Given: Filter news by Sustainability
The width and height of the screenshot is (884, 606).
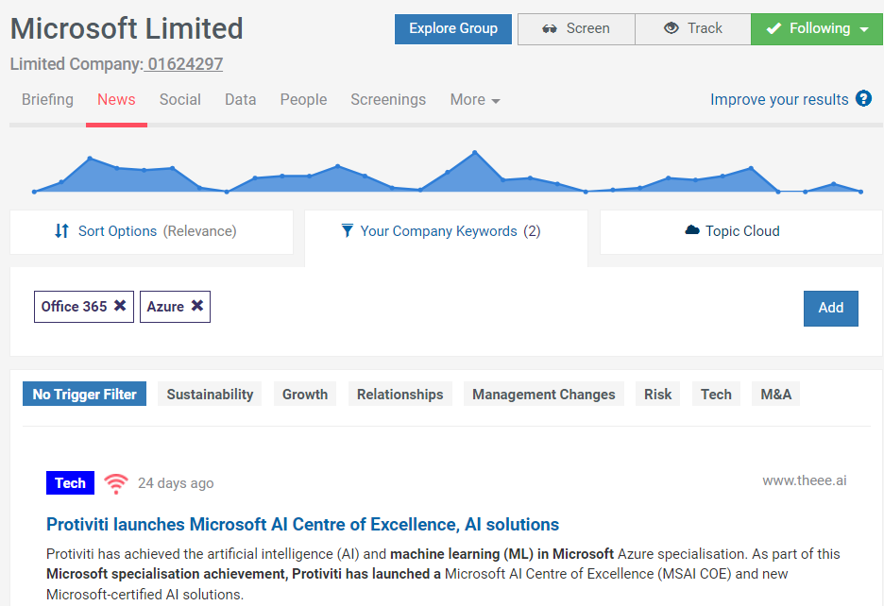Looking at the screenshot, I should coord(210,394).
